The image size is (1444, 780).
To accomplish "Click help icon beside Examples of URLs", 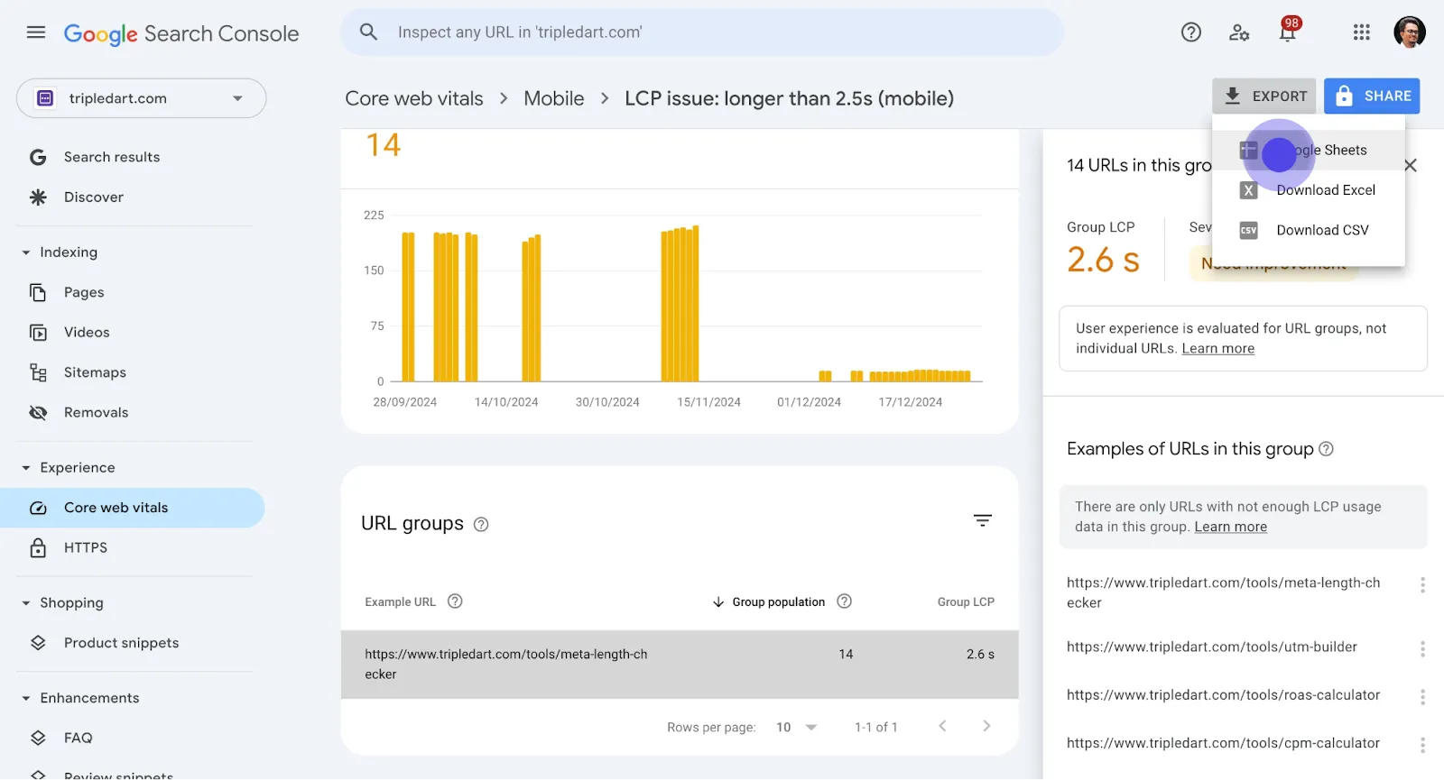I will click(x=1326, y=449).
